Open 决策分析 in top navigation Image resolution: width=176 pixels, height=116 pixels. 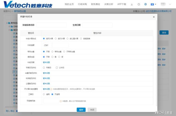click(x=109, y=4)
